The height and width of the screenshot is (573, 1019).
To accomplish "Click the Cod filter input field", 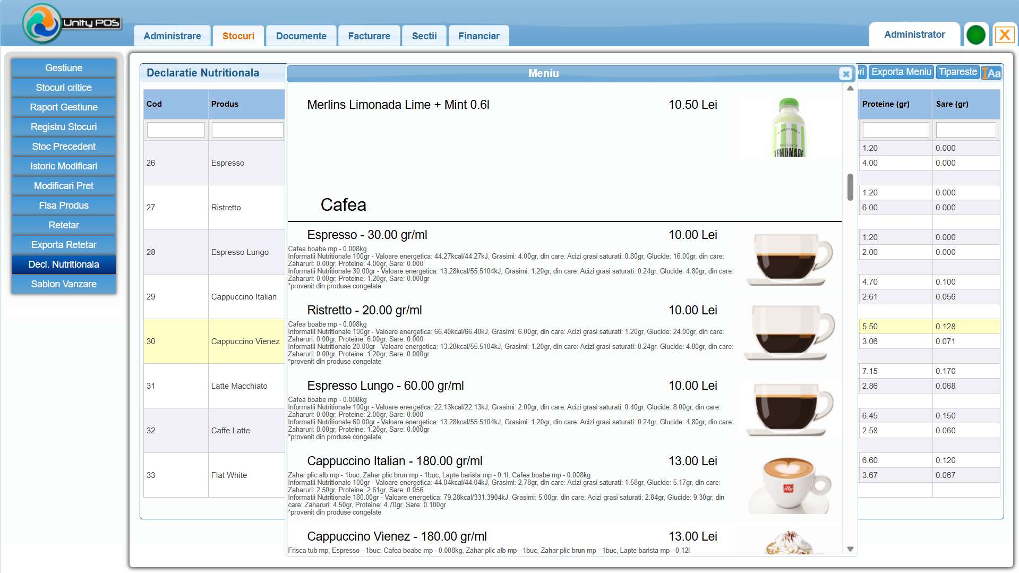I will coord(176,130).
